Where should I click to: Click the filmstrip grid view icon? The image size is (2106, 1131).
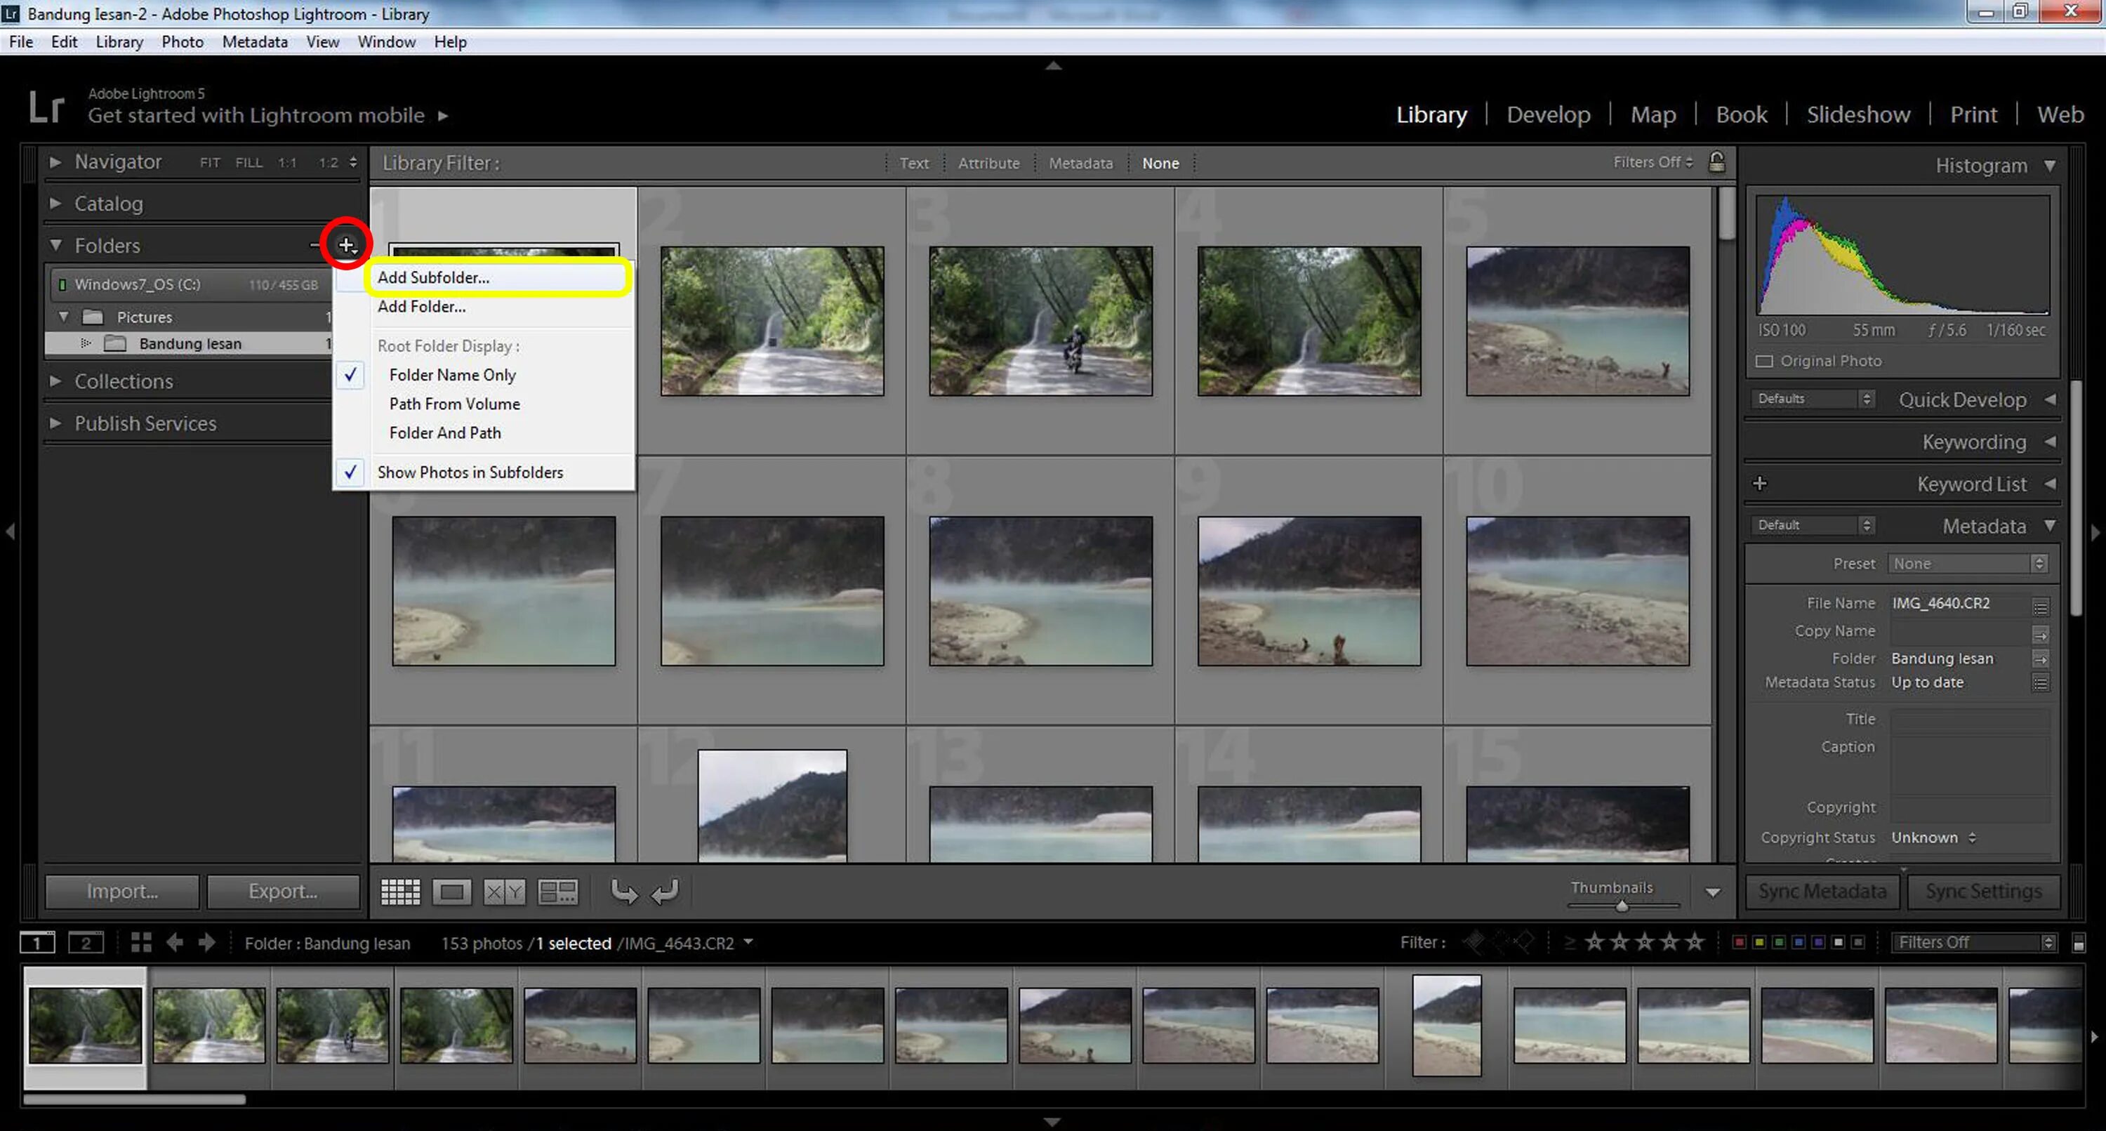140,943
